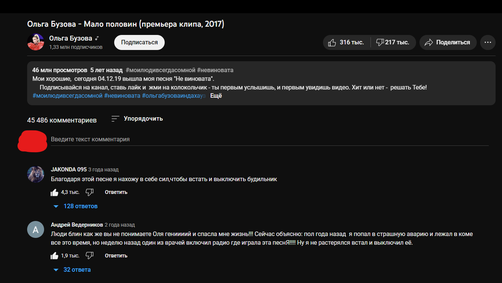This screenshot has height=283, width=502.
Task: Open the #ольгабузоваиндахауз hashtag link
Action: (174, 96)
